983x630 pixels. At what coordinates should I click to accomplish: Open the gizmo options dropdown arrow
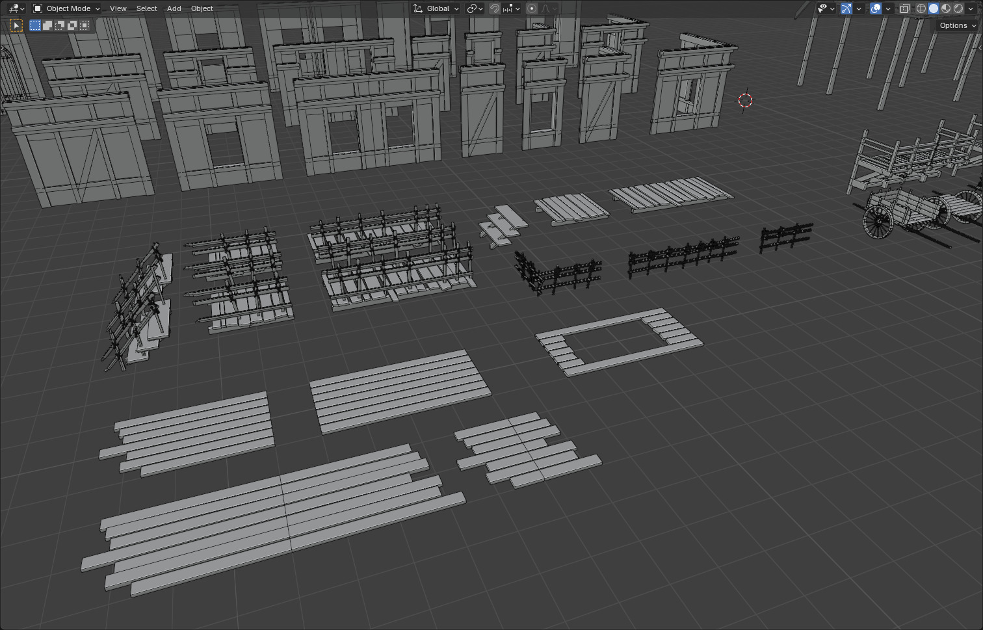coord(859,8)
